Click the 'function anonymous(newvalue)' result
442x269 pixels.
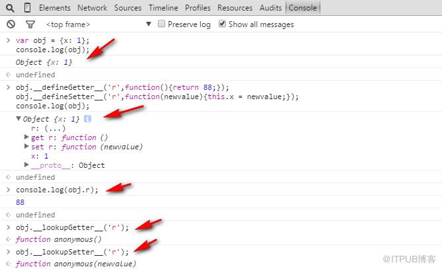pos(76,264)
